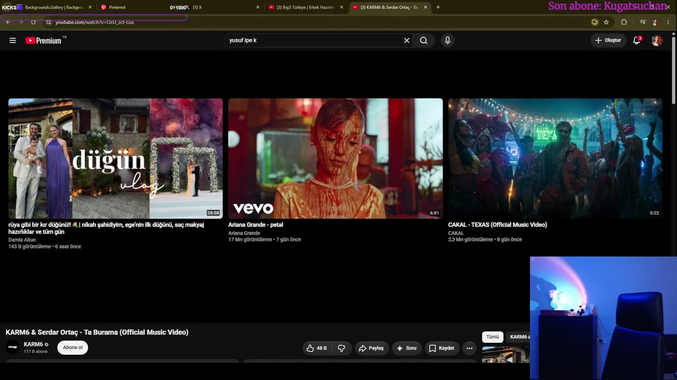
Task: Run search with the magnifier button
Action: 424,41
